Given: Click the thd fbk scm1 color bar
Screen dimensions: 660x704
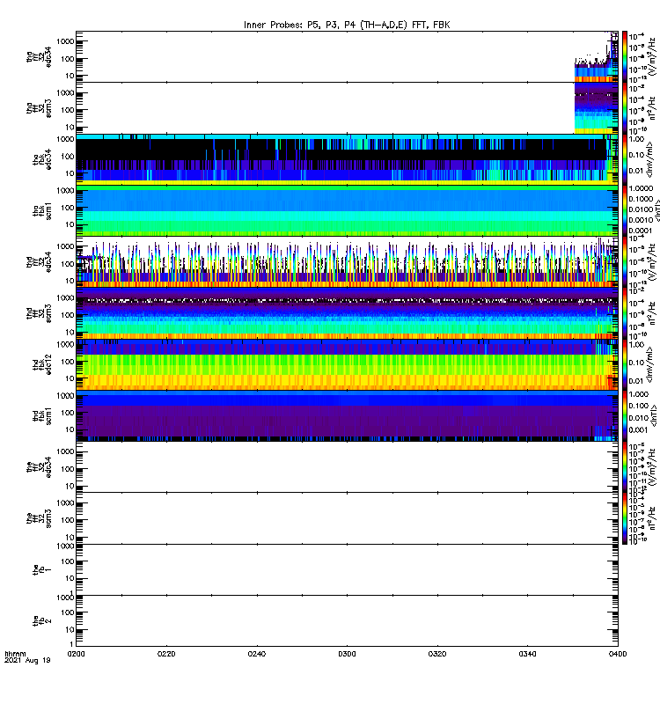Looking at the screenshot, I should click(x=625, y=415).
